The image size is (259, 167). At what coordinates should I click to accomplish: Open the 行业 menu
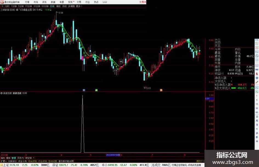pos(87,2)
